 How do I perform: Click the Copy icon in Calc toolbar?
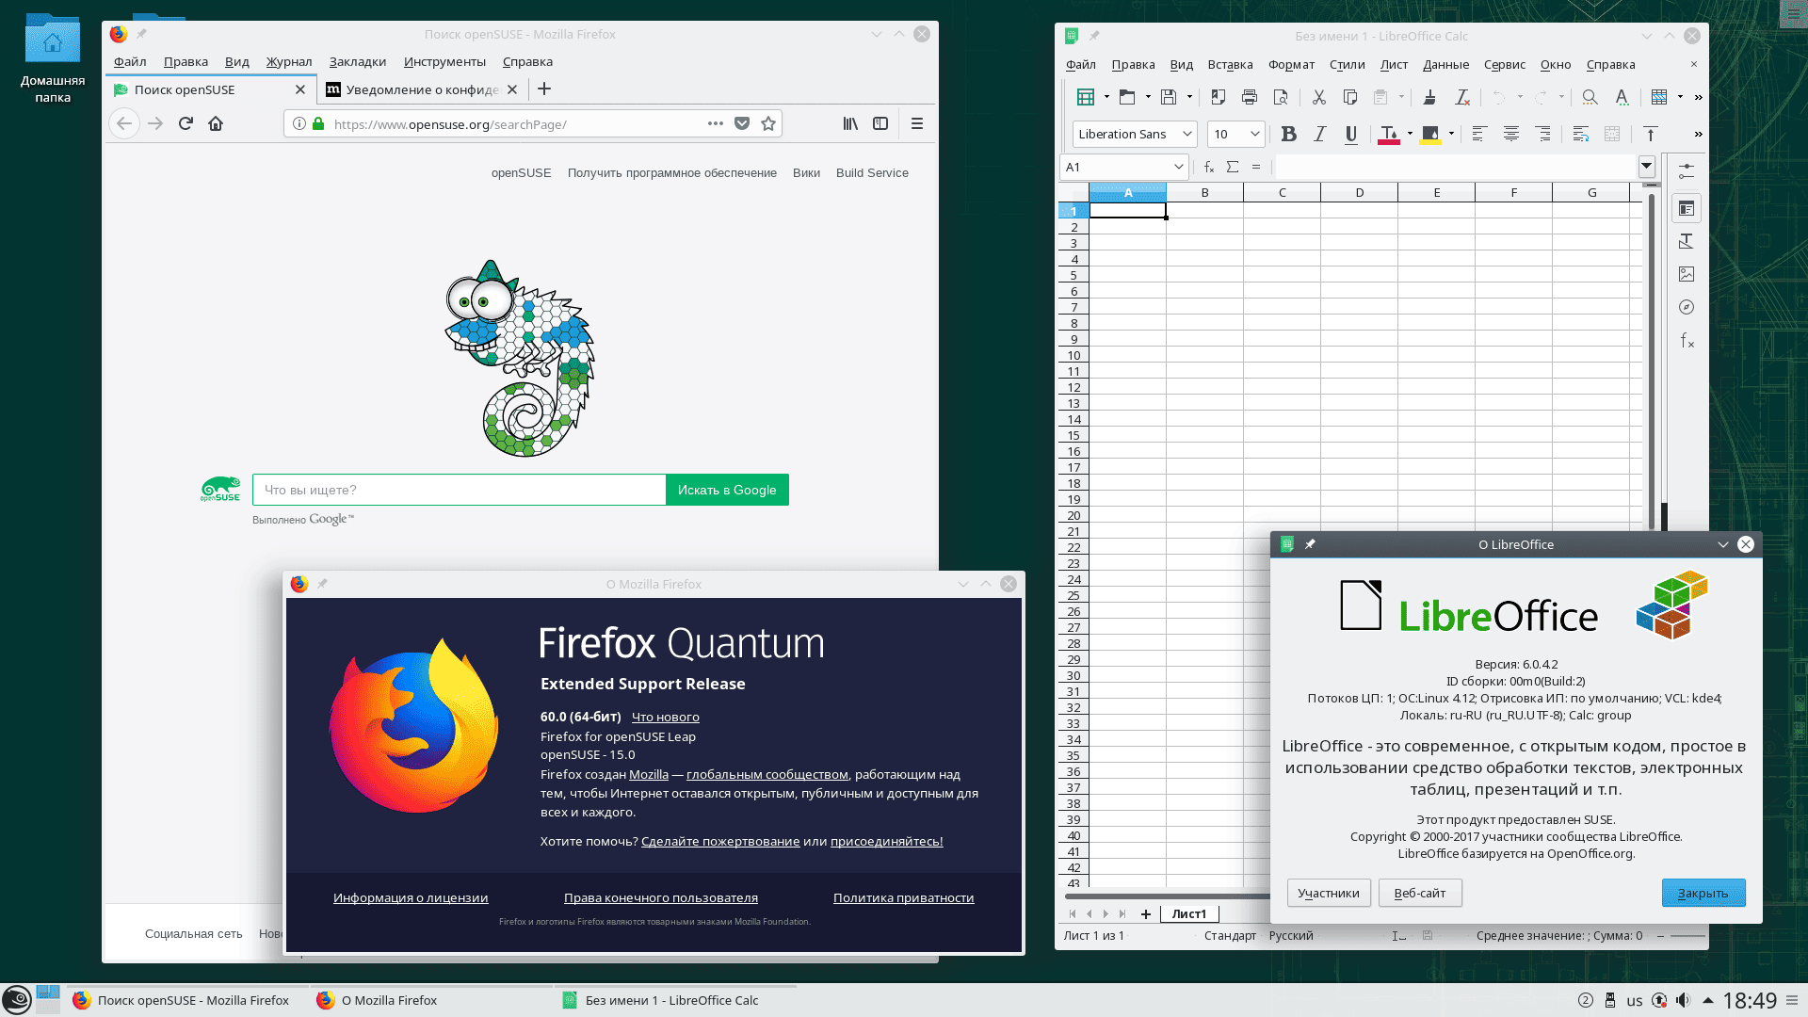(1349, 97)
